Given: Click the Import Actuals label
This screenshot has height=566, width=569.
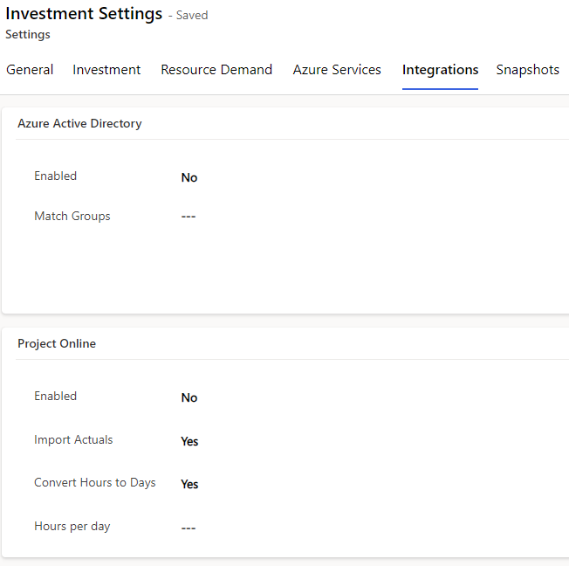Looking at the screenshot, I should pos(73,439).
